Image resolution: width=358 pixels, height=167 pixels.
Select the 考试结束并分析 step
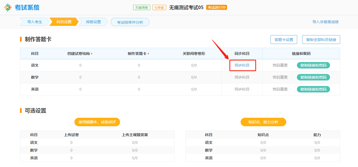(130, 22)
